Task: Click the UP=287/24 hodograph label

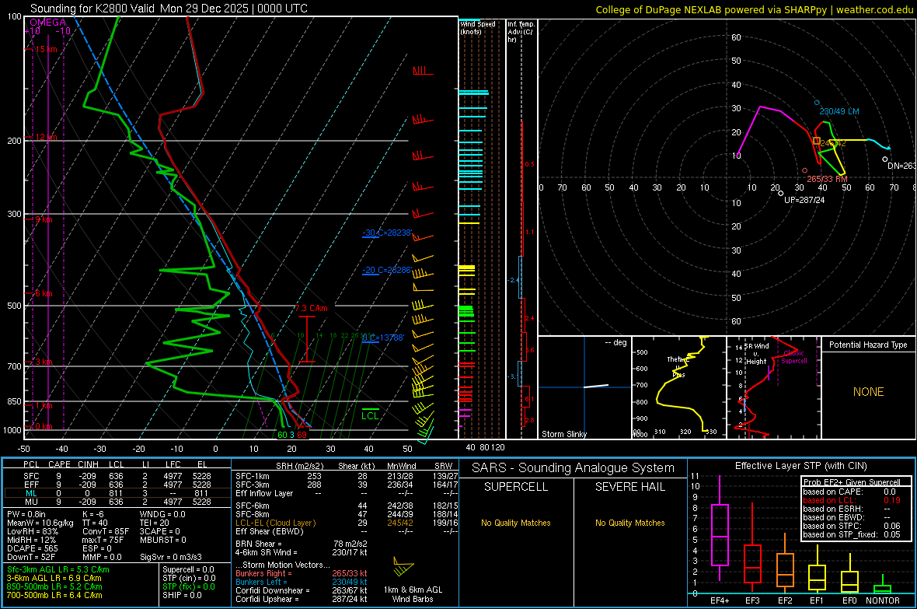Action: [x=804, y=200]
